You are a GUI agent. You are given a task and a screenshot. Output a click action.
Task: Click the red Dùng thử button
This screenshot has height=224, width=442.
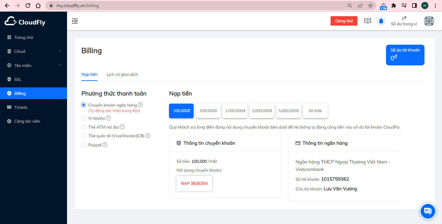pyautogui.click(x=344, y=21)
